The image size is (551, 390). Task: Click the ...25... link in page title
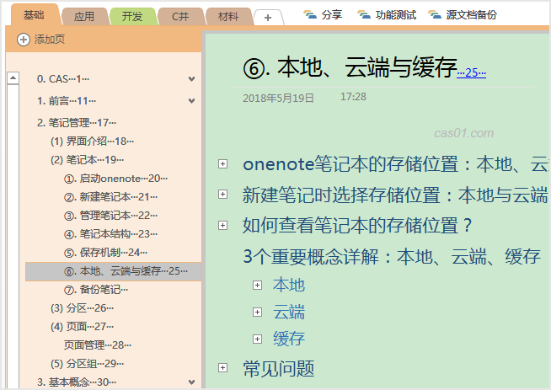coord(471,72)
